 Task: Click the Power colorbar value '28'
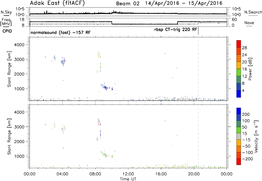tap(244, 48)
